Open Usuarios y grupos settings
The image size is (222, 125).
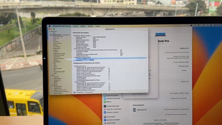coord(111,112)
